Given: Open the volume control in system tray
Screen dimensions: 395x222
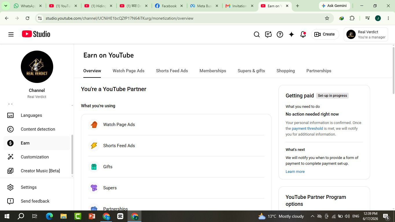Looking at the screenshot, I should tap(347, 216).
